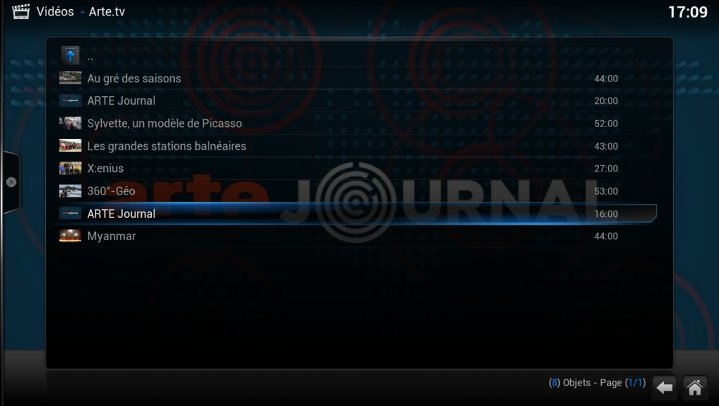Play the highlighted 16:00 ARTE Journal
This screenshot has width=719, height=406.
click(x=357, y=214)
